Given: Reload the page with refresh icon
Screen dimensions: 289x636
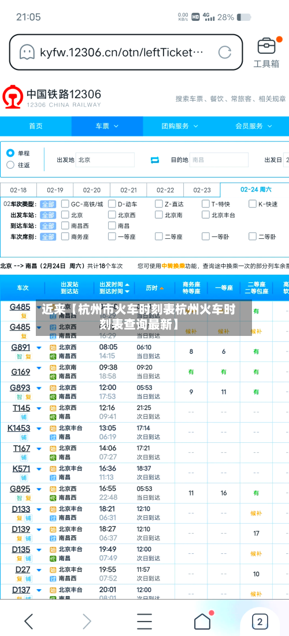Looking at the screenshot, I should pyautogui.click(x=224, y=52).
